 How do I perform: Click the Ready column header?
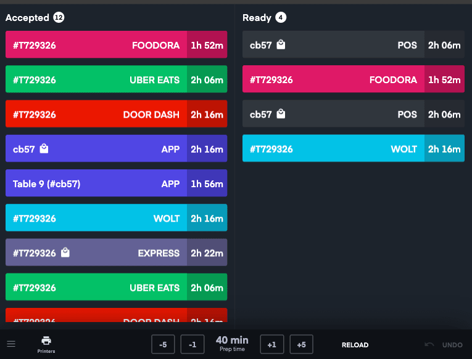[x=256, y=18]
